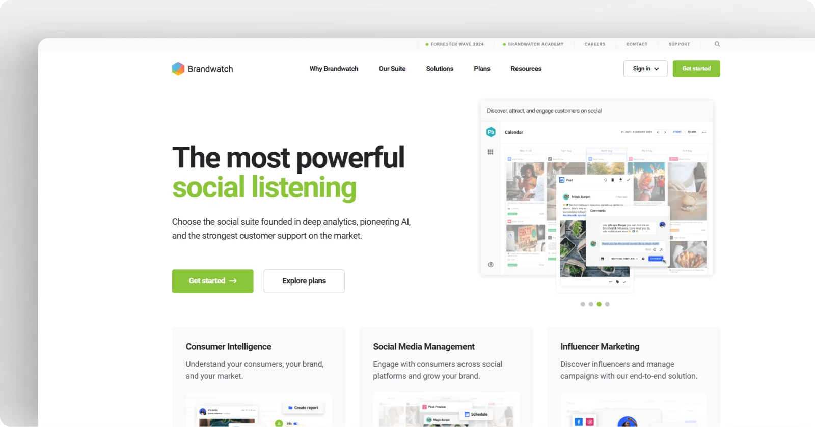Click the refresh icon in the Post popup
The image size is (815, 427).
606,180
